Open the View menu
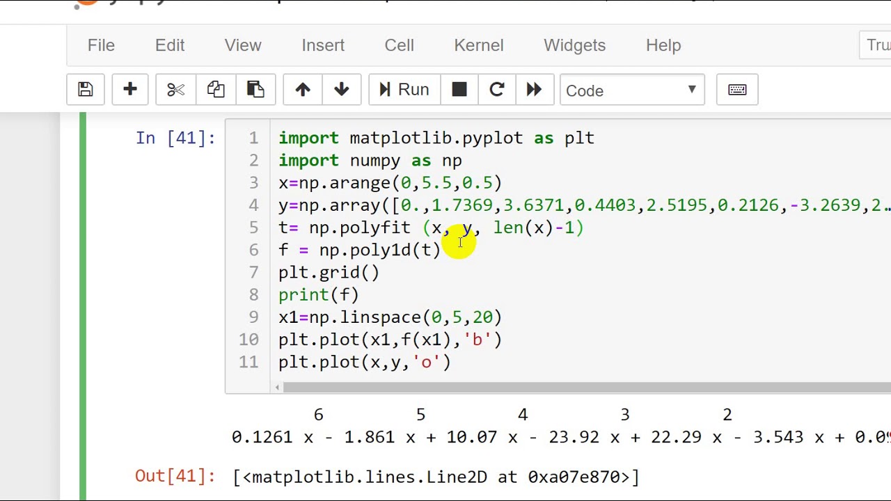Viewport: 891px width, 501px height. pos(243,45)
